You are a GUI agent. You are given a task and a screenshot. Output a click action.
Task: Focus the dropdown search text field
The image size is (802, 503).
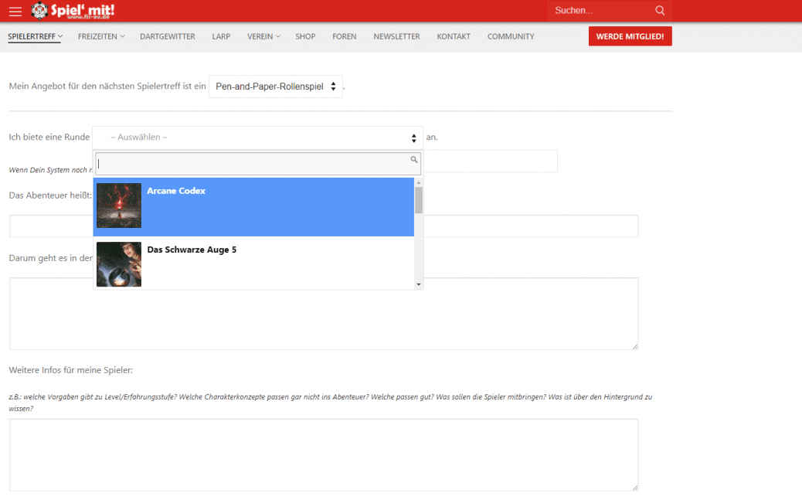coord(251,163)
